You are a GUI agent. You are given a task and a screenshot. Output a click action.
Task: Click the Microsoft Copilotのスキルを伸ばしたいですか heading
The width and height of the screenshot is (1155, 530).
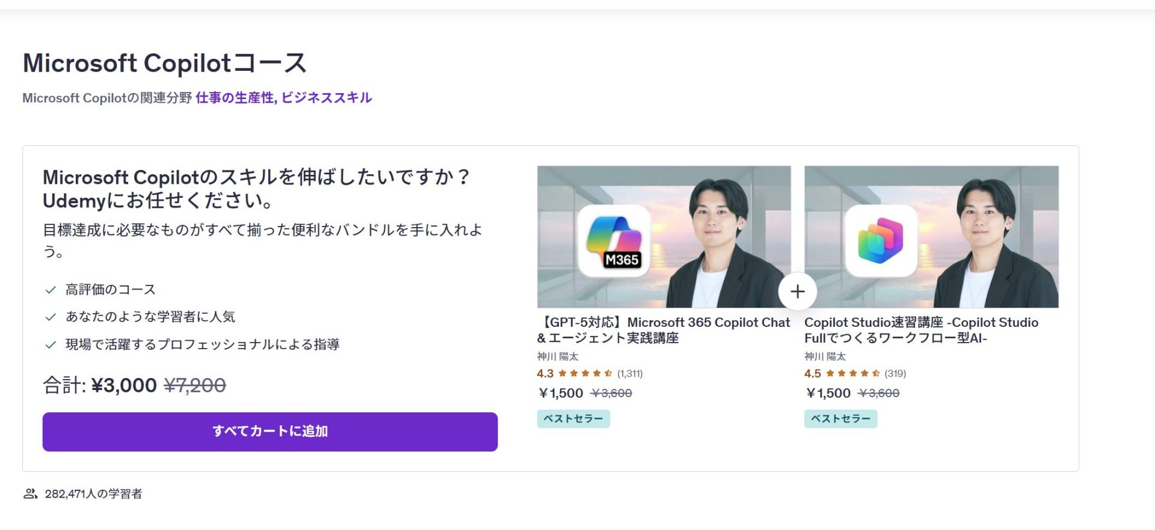257,189
